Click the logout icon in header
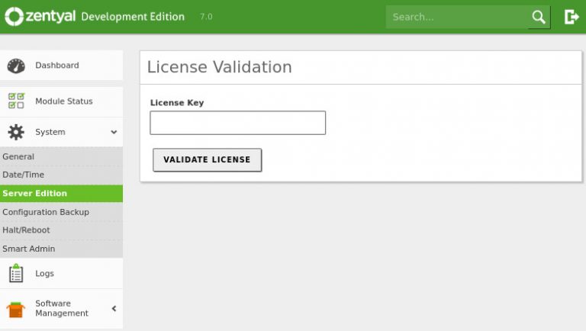The image size is (586, 331). pyautogui.click(x=571, y=17)
